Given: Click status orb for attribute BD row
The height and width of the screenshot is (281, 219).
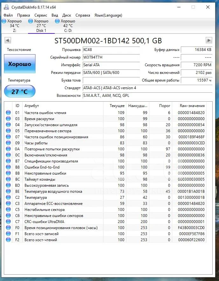Looking at the screenshot, I should (8, 185).
